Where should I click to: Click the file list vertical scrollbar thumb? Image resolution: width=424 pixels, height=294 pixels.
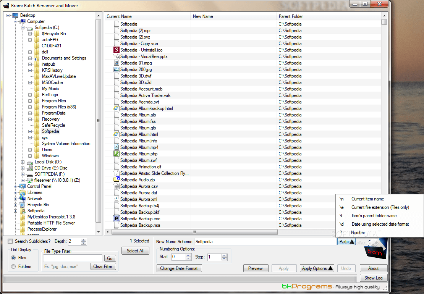point(384,22)
